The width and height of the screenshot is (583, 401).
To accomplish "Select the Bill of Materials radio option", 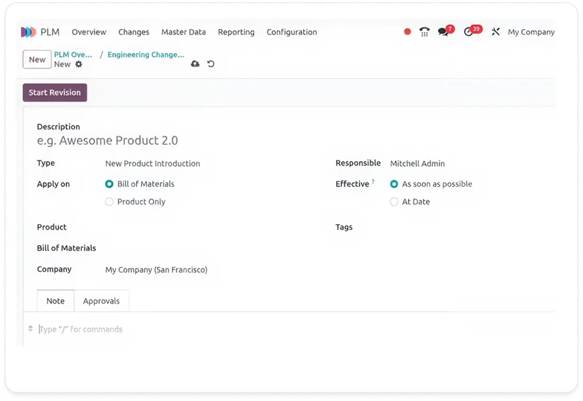I will click(x=109, y=184).
